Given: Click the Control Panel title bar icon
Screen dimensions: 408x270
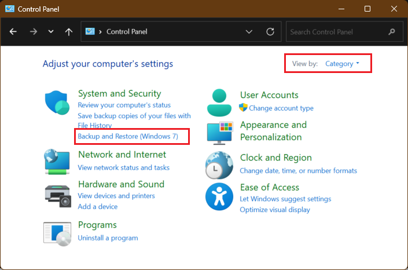Looking at the screenshot, I should pos(10,9).
